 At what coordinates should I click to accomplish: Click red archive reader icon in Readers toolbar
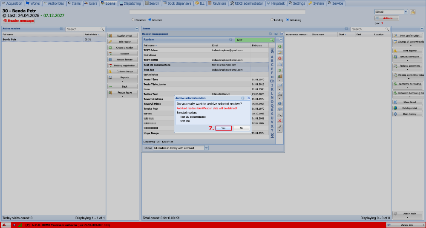tap(279, 58)
